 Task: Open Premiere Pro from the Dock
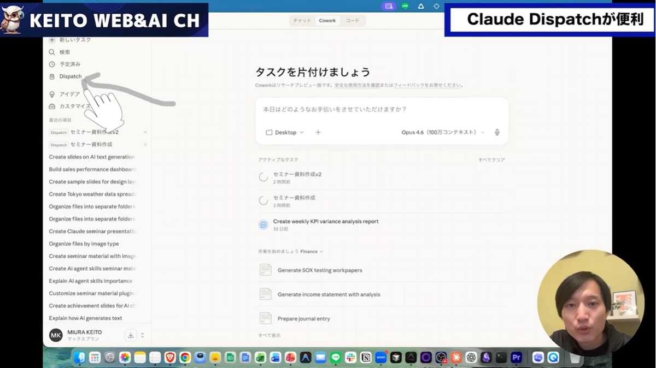pos(517,358)
